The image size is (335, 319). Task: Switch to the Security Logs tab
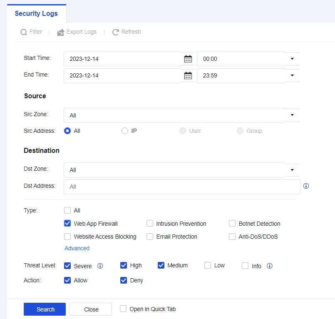[36, 13]
